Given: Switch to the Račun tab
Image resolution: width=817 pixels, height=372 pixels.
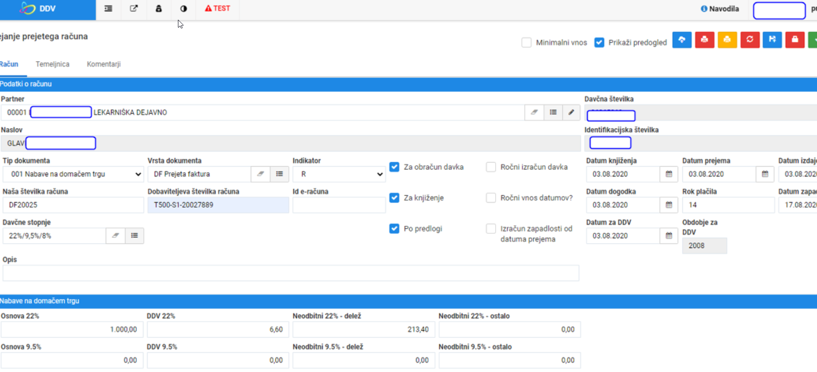Looking at the screenshot, I should click(9, 64).
